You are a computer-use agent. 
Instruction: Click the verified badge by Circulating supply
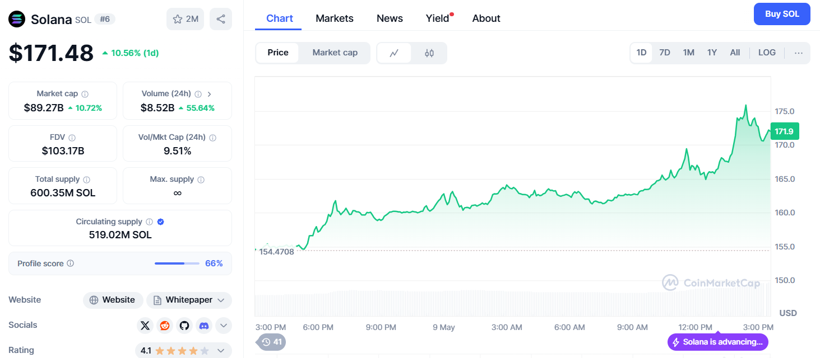160,222
